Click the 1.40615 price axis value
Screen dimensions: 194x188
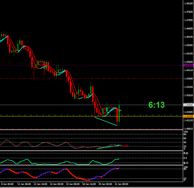(188, 129)
